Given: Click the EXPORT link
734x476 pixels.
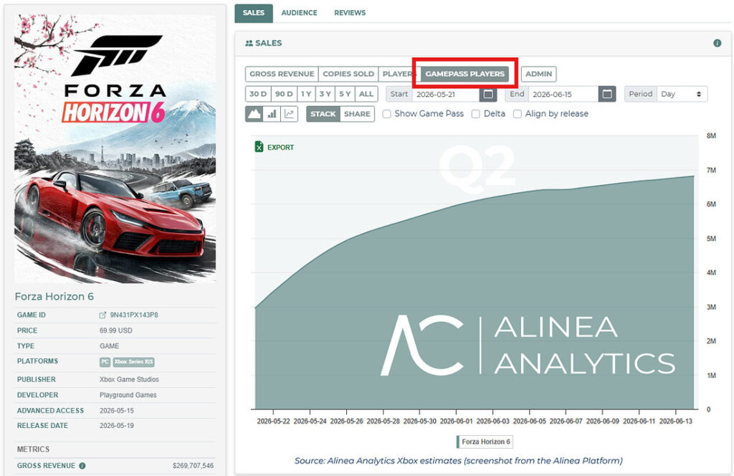Looking at the screenshot, I should tap(280, 148).
